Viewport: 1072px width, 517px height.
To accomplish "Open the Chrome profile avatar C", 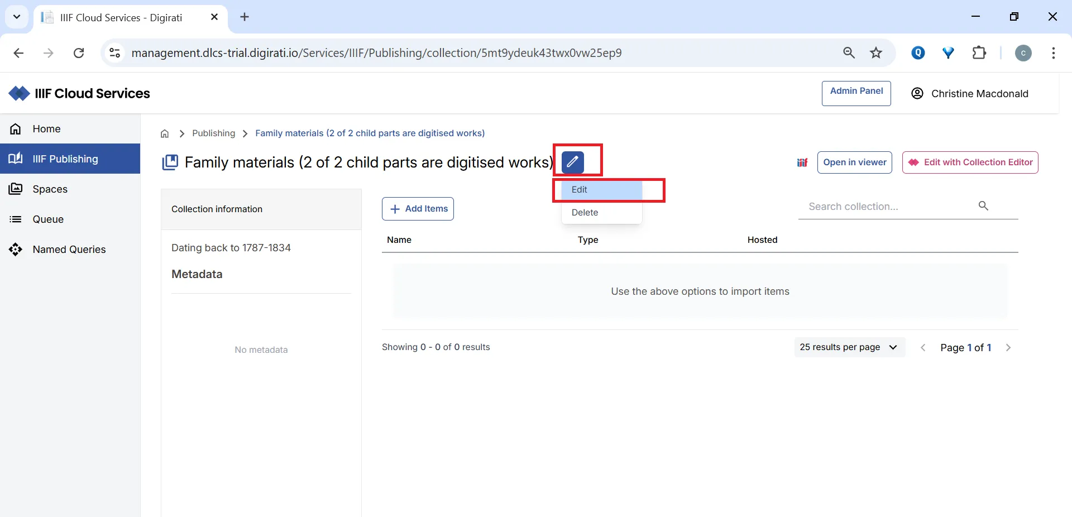I will [1023, 52].
